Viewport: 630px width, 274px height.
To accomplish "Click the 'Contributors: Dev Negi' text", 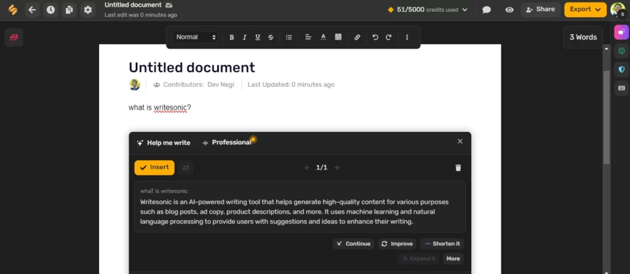I will click(199, 85).
